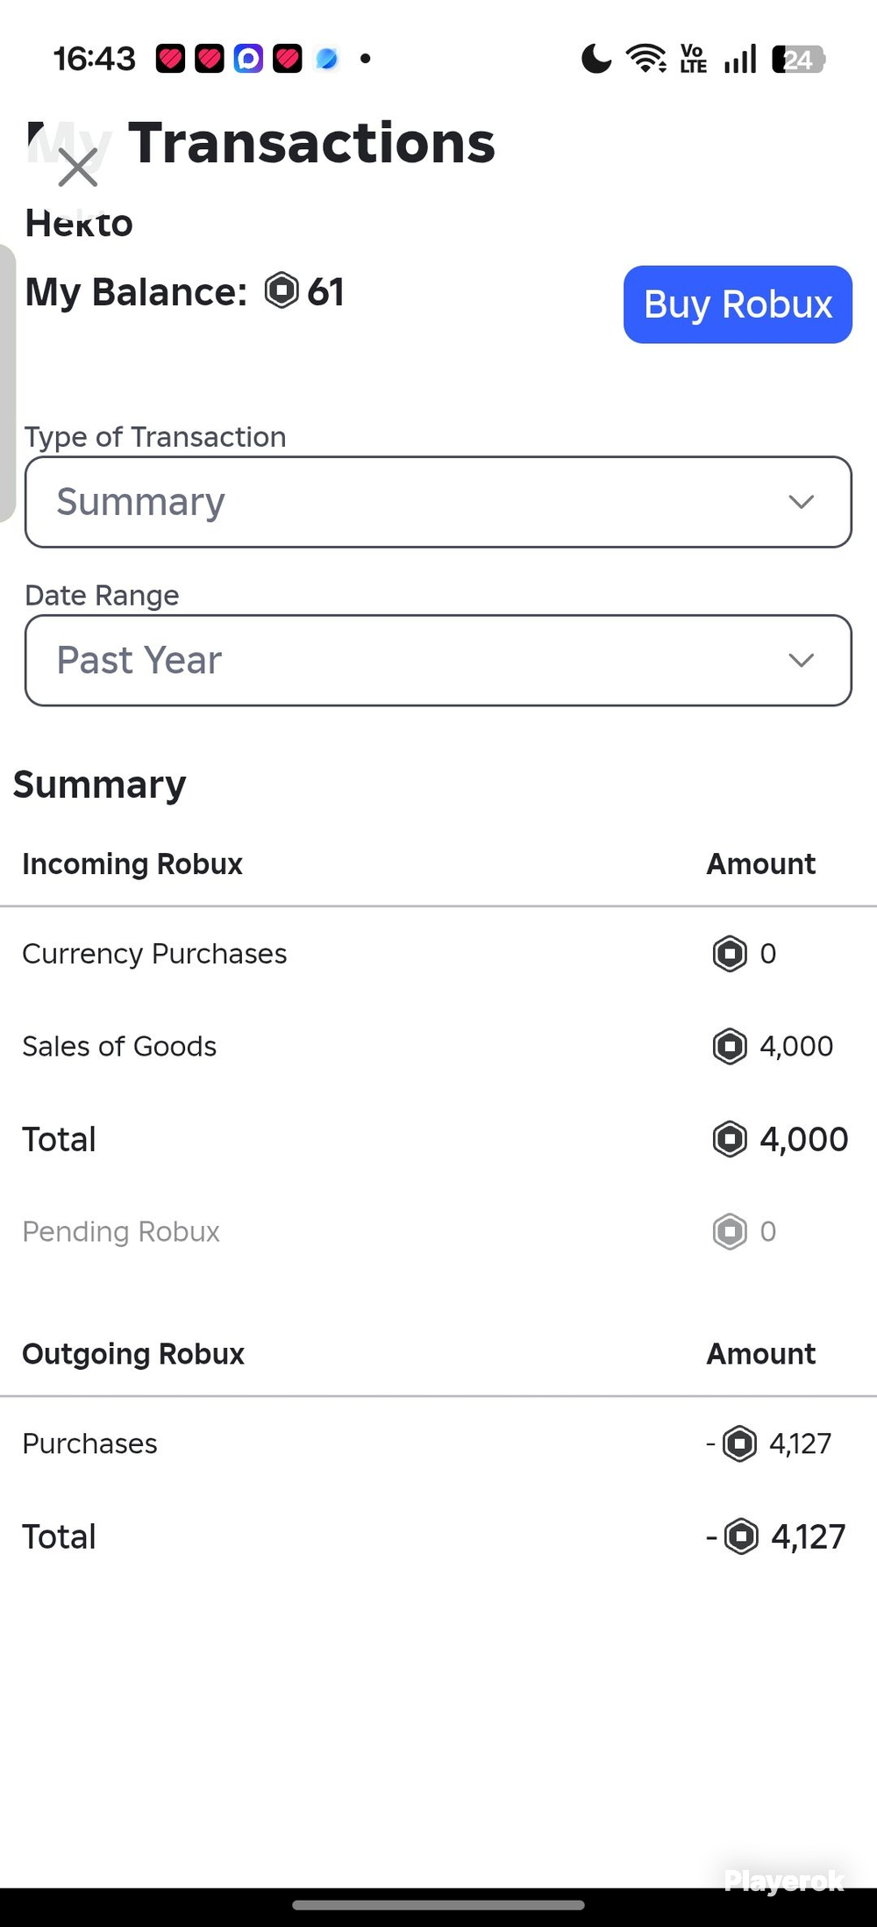Open the Type of Transaction Summary dropdown
The image size is (877, 1927).
click(438, 502)
